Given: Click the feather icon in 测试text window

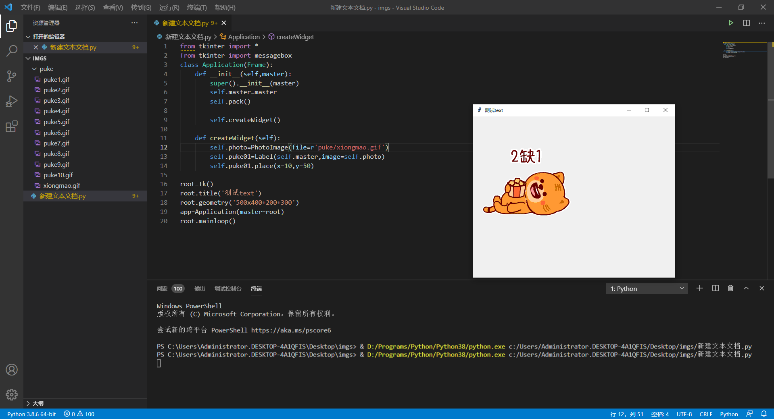Looking at the screenshot, I should coord(479,110).
